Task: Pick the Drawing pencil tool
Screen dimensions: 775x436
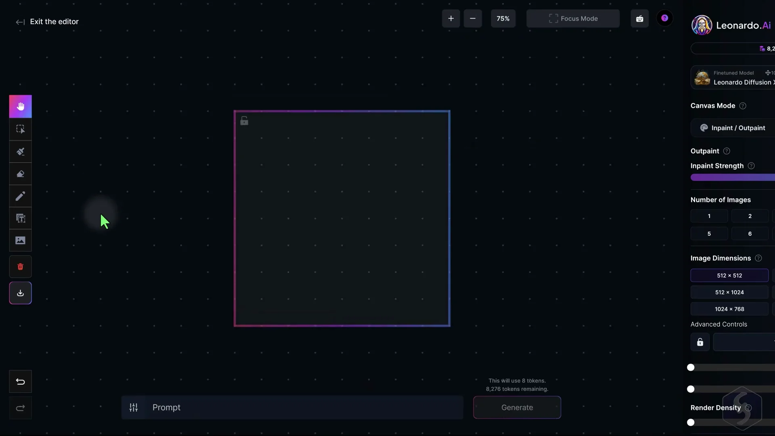Action: (x=20, y=196)
